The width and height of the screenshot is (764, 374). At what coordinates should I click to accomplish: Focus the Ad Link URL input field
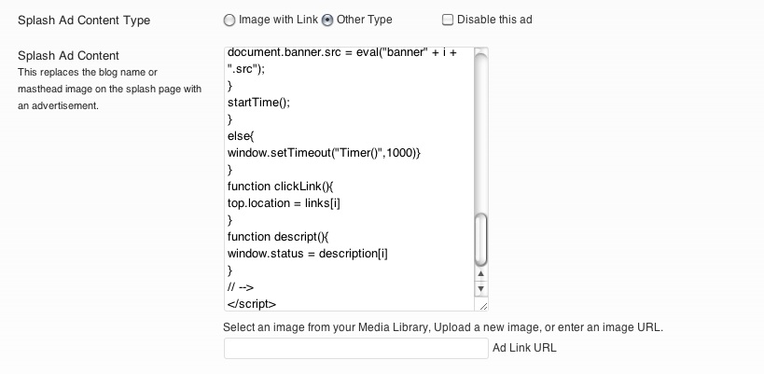coord(355,349)
